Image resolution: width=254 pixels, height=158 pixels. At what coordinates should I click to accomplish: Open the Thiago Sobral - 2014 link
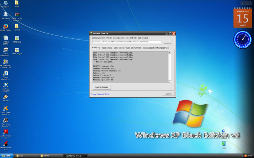pos(100,94)
